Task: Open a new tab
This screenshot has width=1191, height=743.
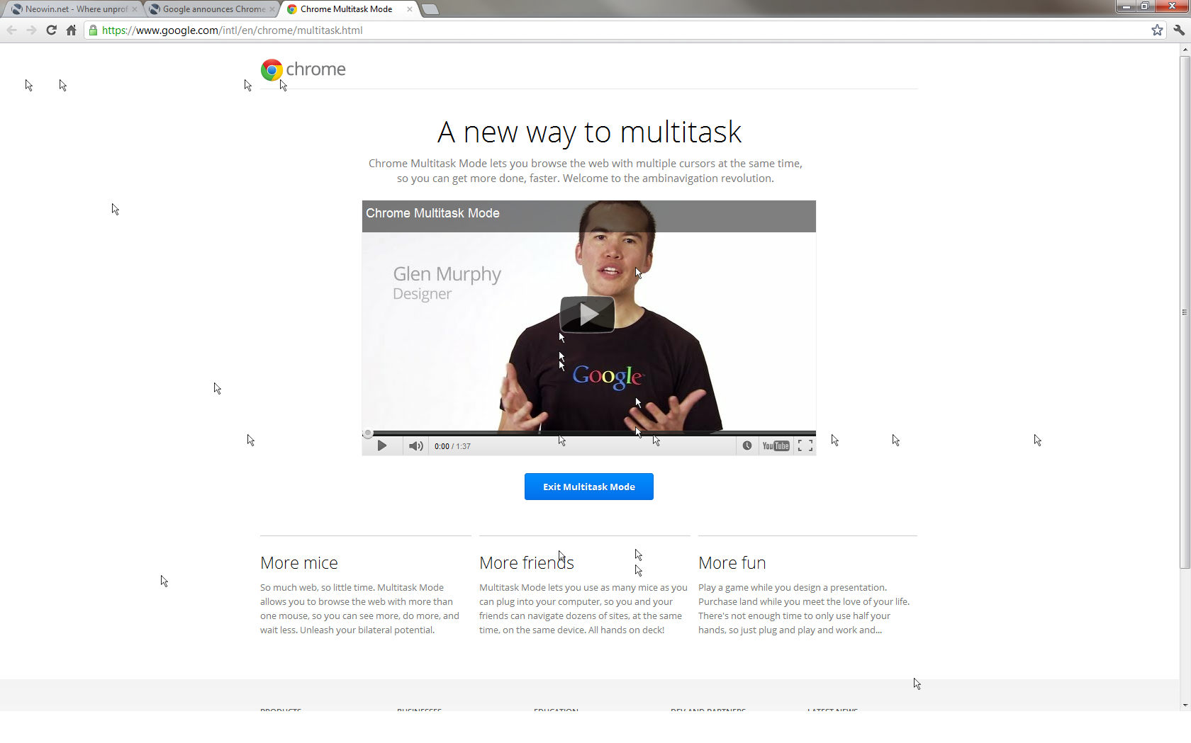Action: coord(430,9)
